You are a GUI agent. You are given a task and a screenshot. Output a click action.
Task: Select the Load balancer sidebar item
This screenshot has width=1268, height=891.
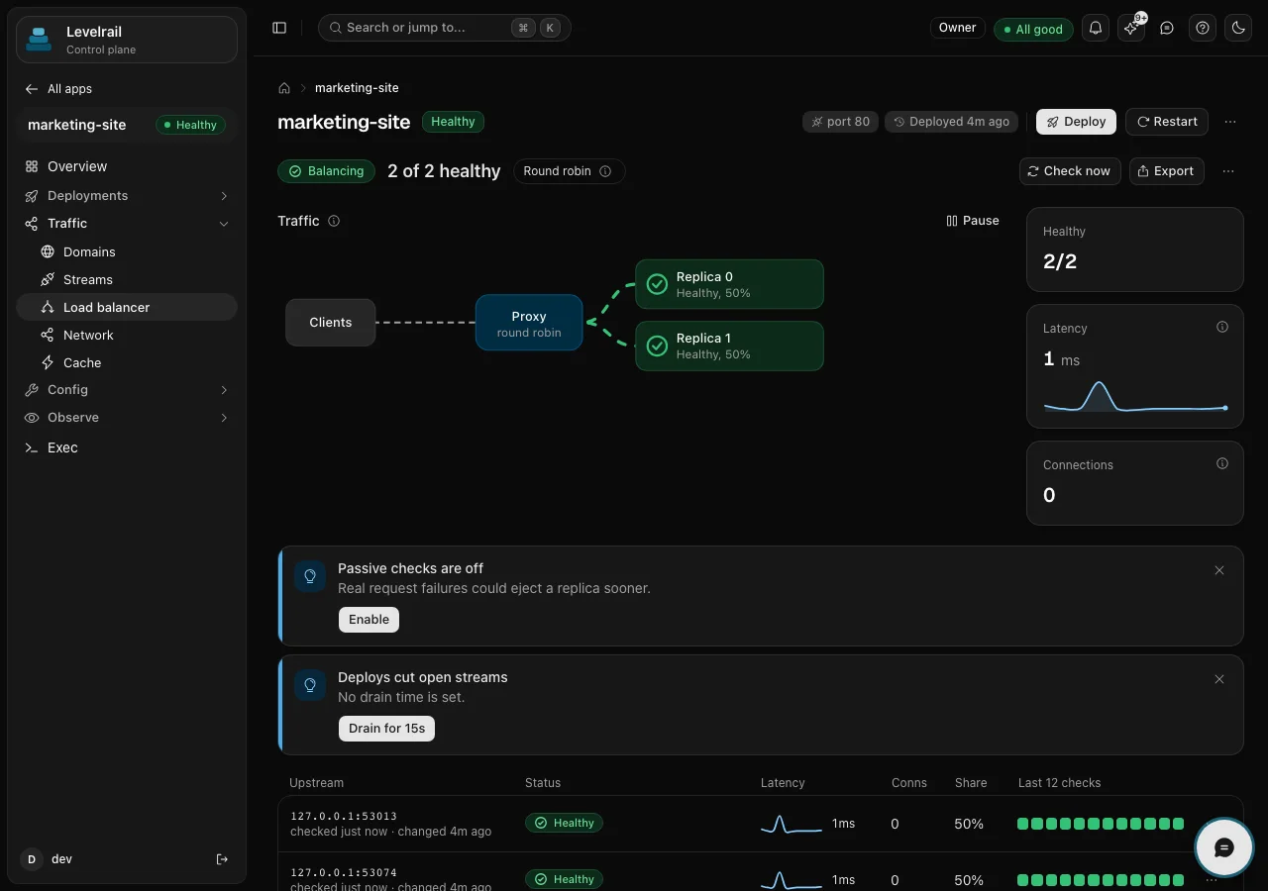(127, 308)
